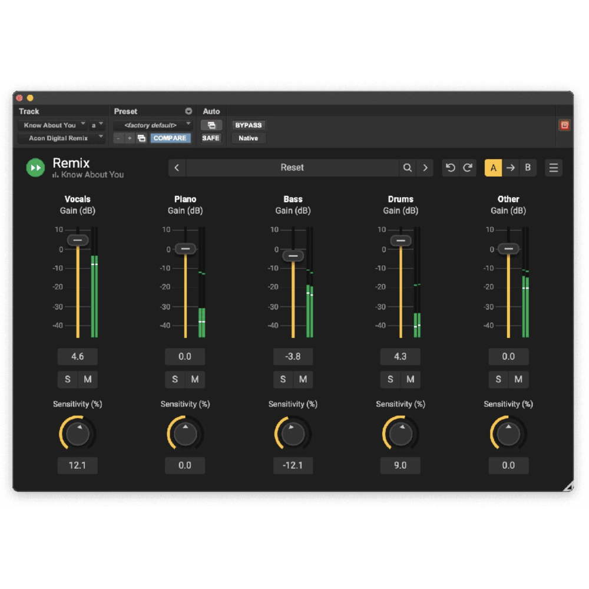Image resolution: width=589 pixels, height=589 pixels.
Task: Redo the last plugin change
Action: tap(468, 168)
